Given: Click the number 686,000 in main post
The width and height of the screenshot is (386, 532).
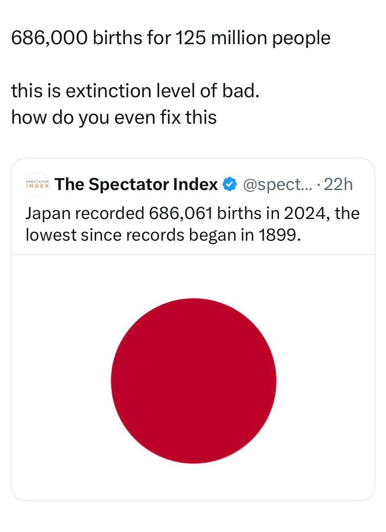Looking at the screenshot, I should (x=49, y=38).
